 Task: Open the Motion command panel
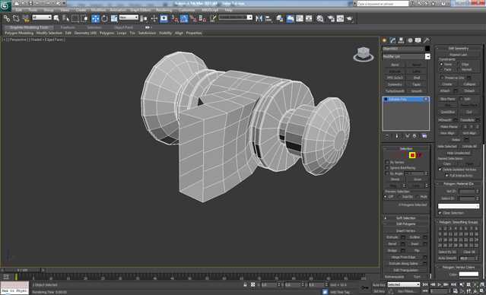[x=410, y=40]
